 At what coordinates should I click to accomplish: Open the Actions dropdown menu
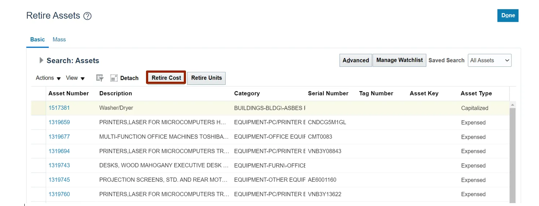coord(48,78)
